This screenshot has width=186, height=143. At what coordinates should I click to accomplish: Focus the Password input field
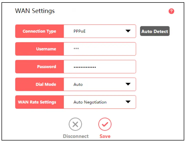pyautogui.click(x=100, y=66)
